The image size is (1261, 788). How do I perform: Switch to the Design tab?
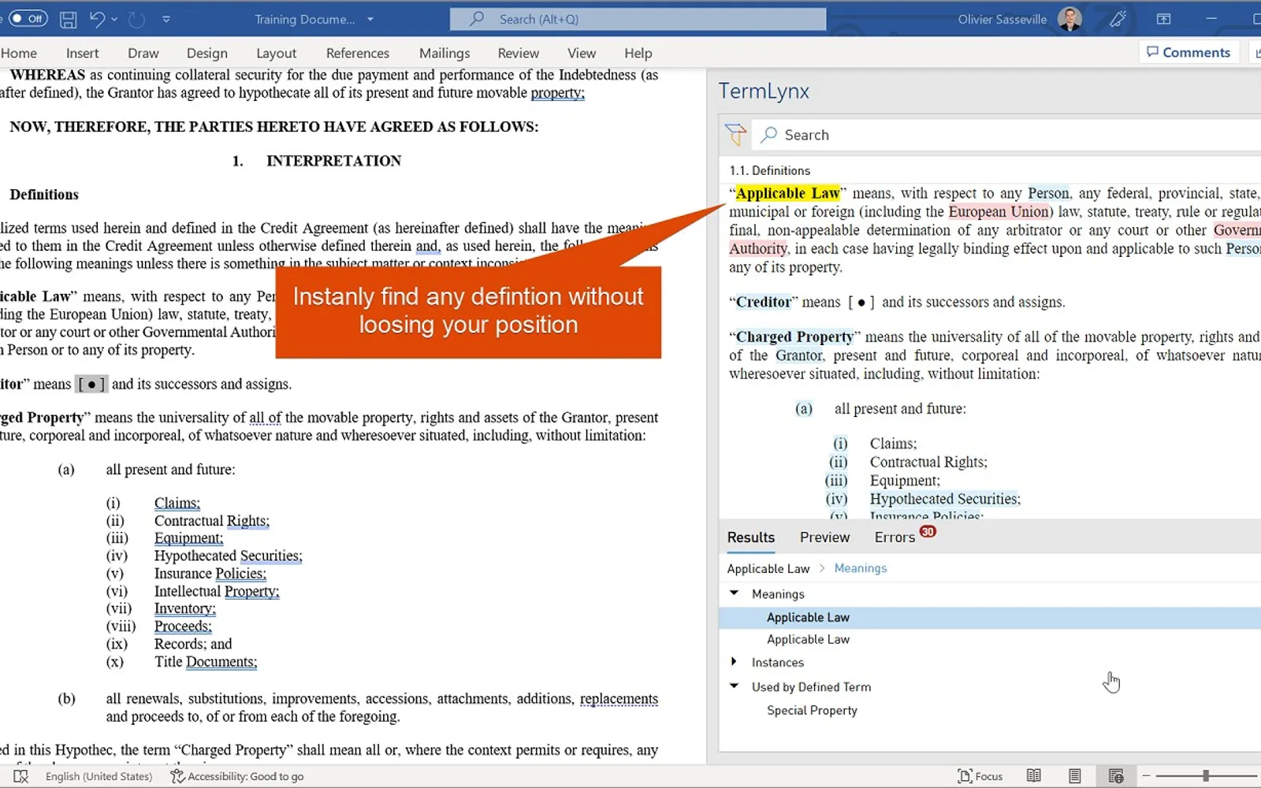point(207,53)
